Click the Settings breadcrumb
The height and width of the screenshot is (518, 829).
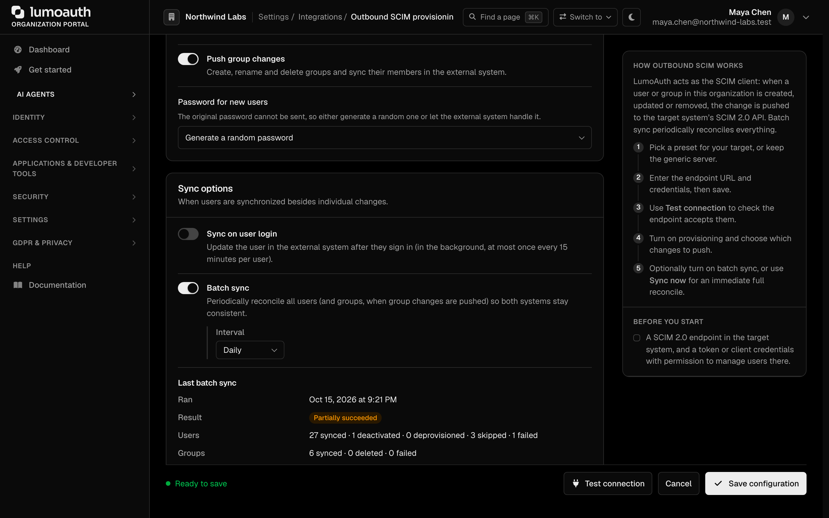[273, 17]
